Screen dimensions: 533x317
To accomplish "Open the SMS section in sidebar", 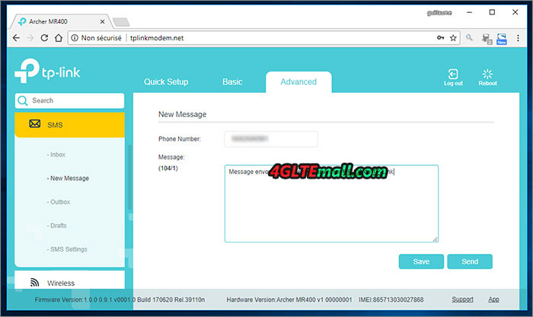I will point(69,125).
